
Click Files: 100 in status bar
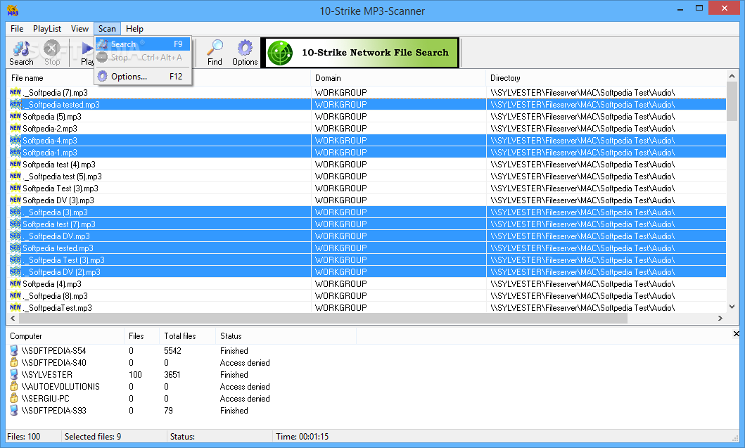click(x=24, y=437)
